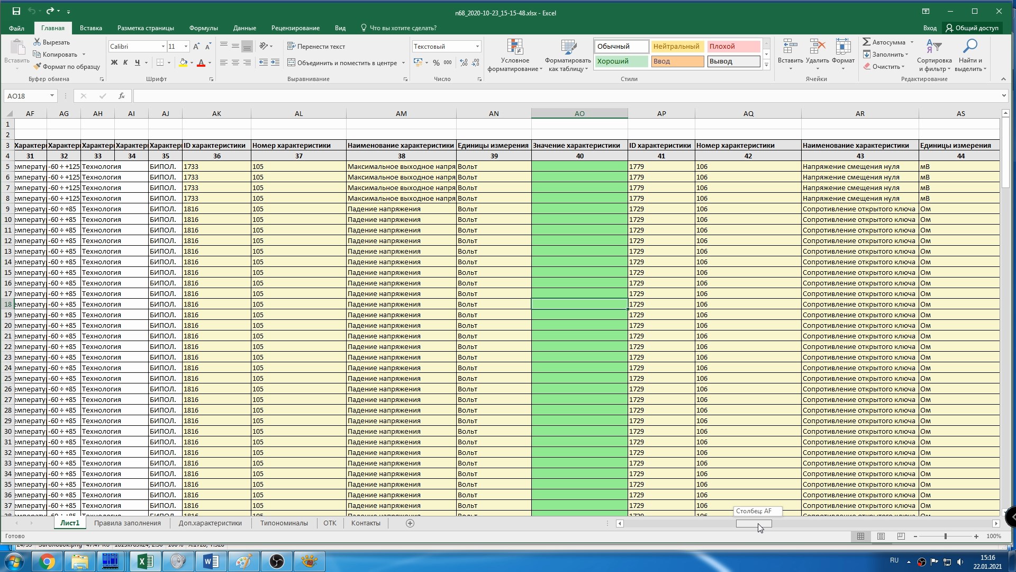The height and width of the screenshot is (572, 1016).
Task: Switch to Правила заполнения sheet tab
Action: pos(127,523)
